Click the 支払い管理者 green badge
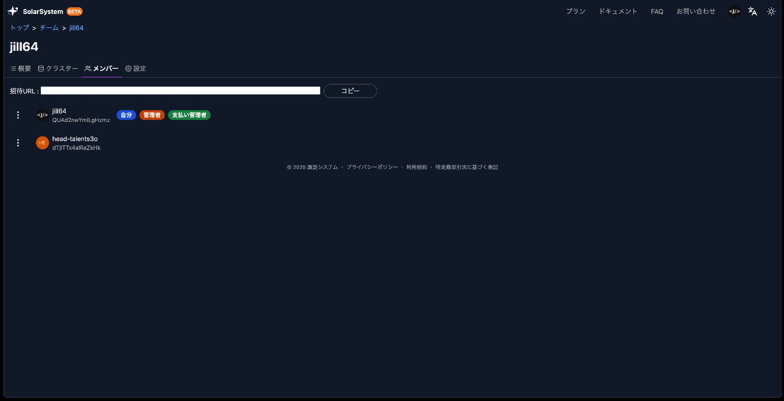The height and width of the screenshot is (401, 784). click(189, 115)
